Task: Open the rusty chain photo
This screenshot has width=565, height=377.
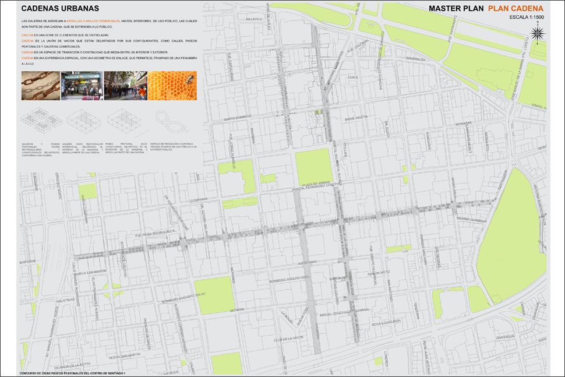Action: point(40,86)
